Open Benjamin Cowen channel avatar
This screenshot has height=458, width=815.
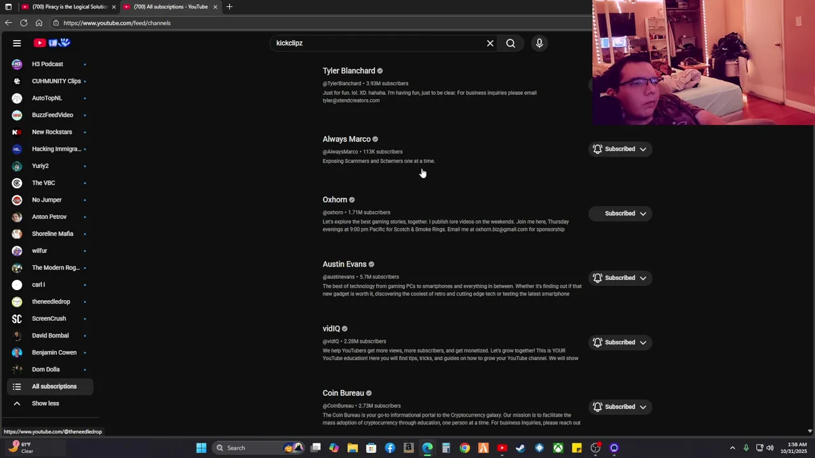pos(17,352)
